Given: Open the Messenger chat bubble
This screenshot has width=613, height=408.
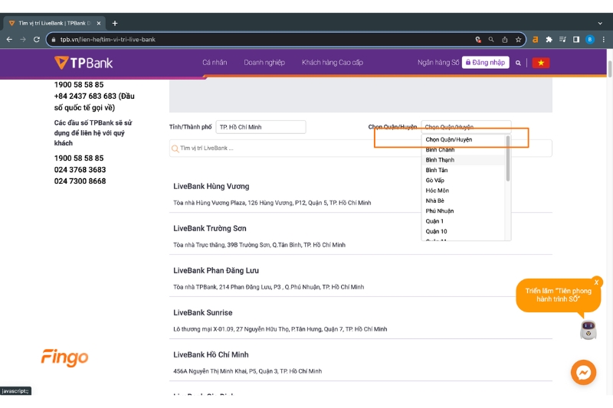Looking at the screenshot, I should pyautogui.click(x=583, y=373).
